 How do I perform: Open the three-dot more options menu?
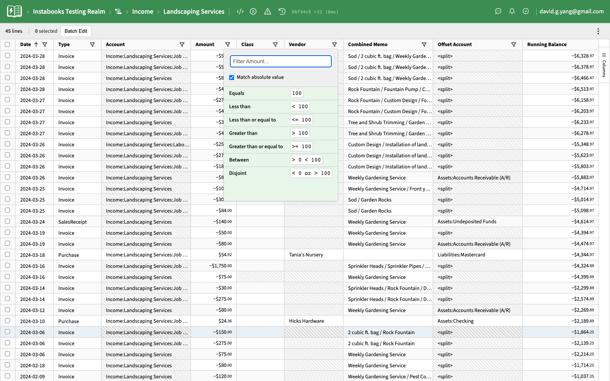(x=598, y=31)
